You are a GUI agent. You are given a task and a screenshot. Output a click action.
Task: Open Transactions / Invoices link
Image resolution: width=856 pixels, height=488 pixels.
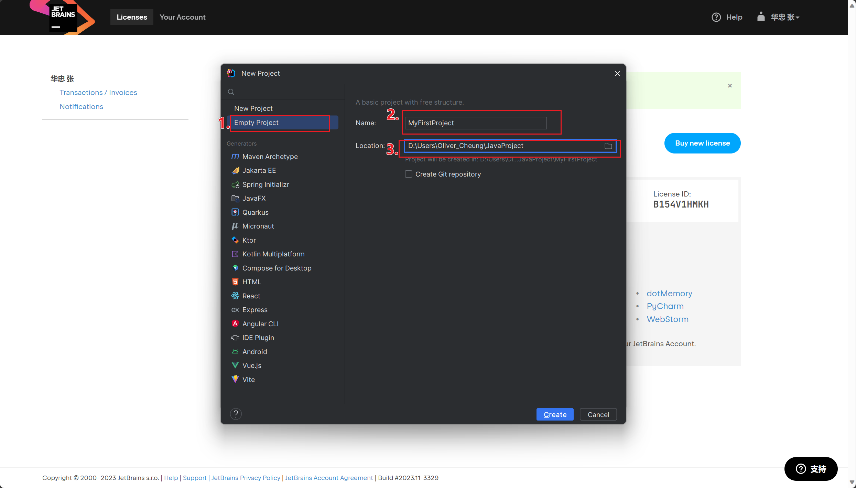point(98,93)
